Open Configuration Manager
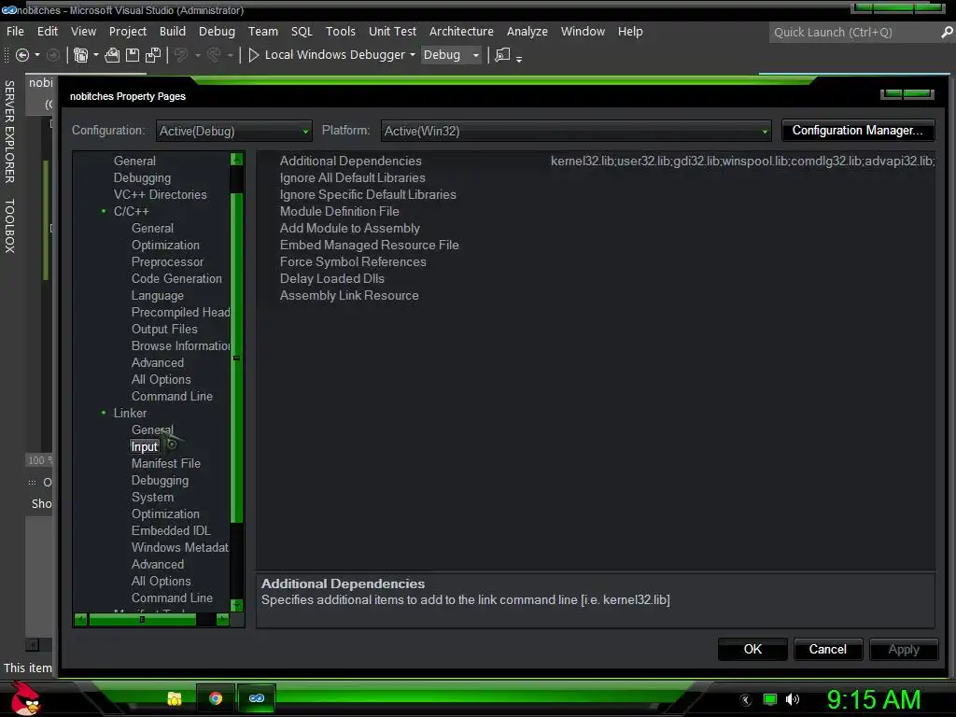 tap(857, 131)
